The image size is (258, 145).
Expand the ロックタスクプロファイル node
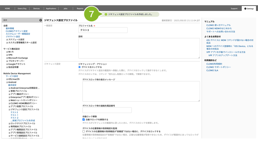coord(9,124)
